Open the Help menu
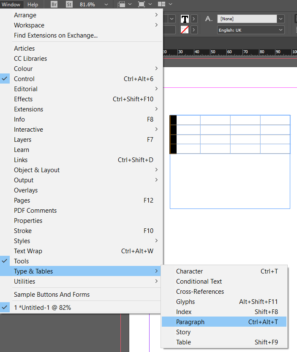This screenshot has height=352, width=297. 33,5
